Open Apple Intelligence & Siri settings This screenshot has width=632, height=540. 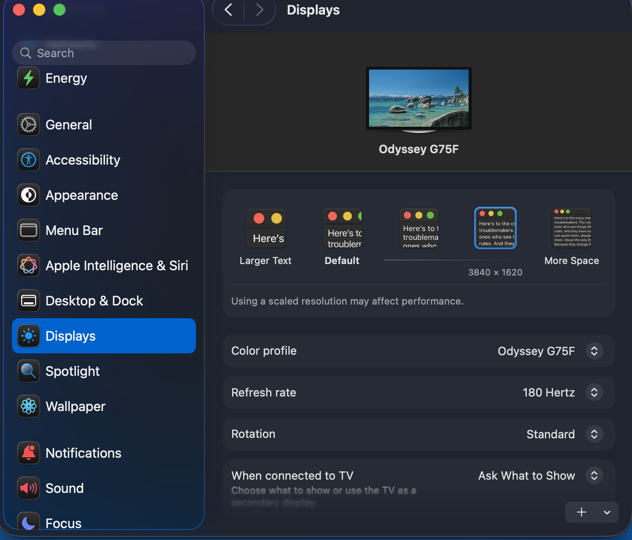[x=104, y=265]
